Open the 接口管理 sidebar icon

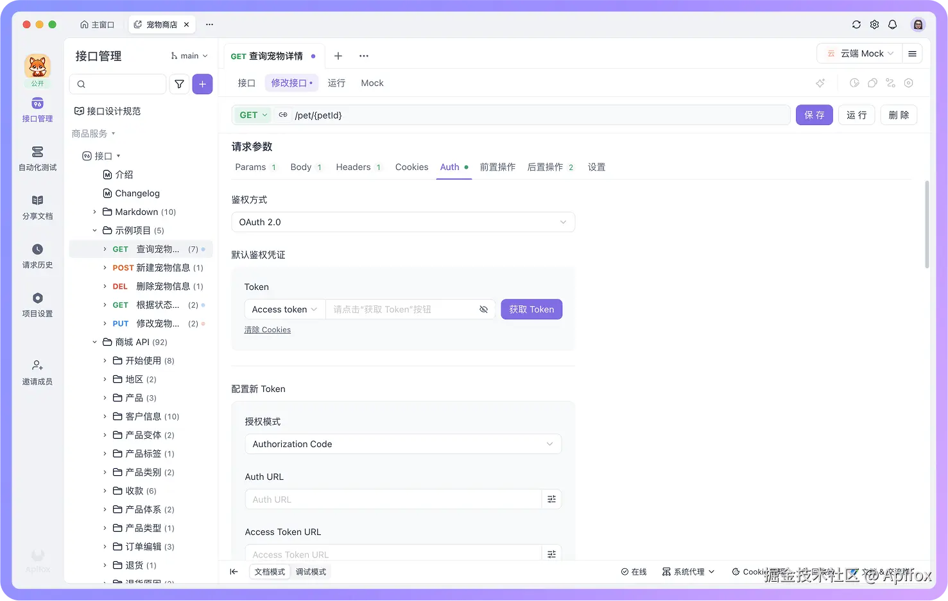coord(37,109)
